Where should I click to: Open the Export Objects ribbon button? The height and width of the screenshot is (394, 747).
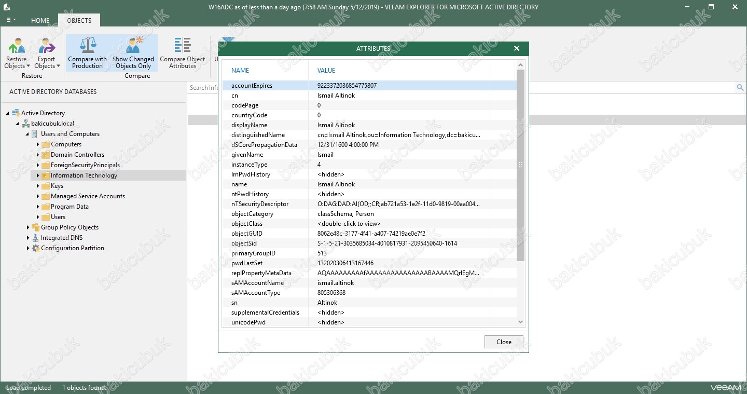[x=47, y=53]
